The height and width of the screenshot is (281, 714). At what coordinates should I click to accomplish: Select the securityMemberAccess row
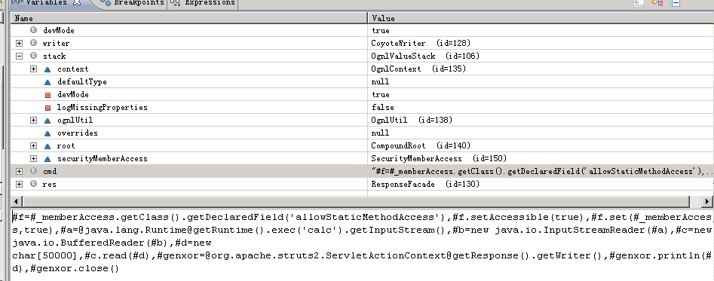[x=362, y=158]
